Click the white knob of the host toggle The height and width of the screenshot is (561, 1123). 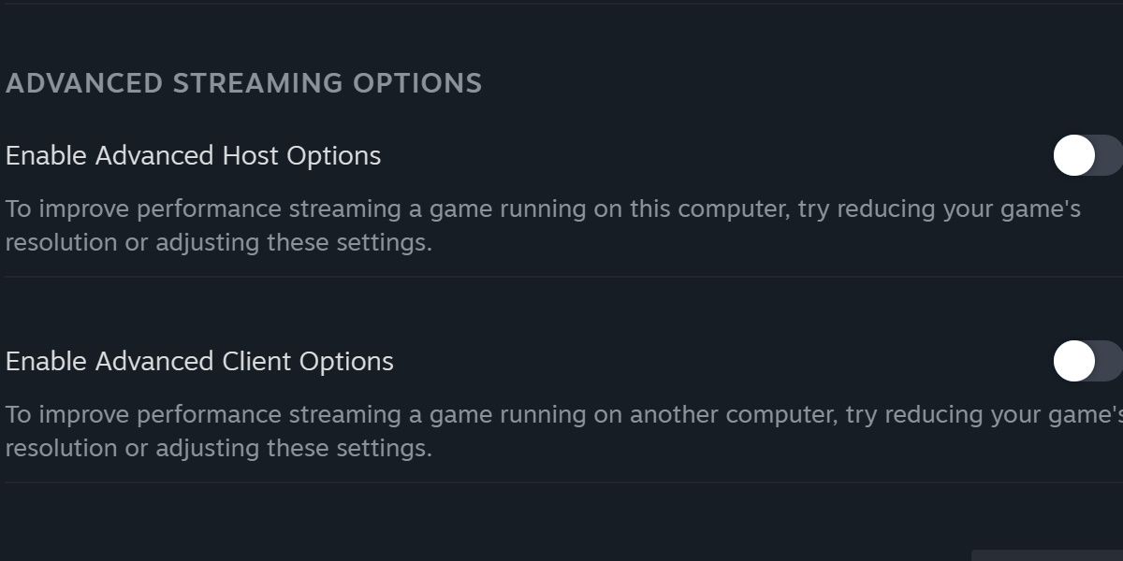click(1074, 156)
